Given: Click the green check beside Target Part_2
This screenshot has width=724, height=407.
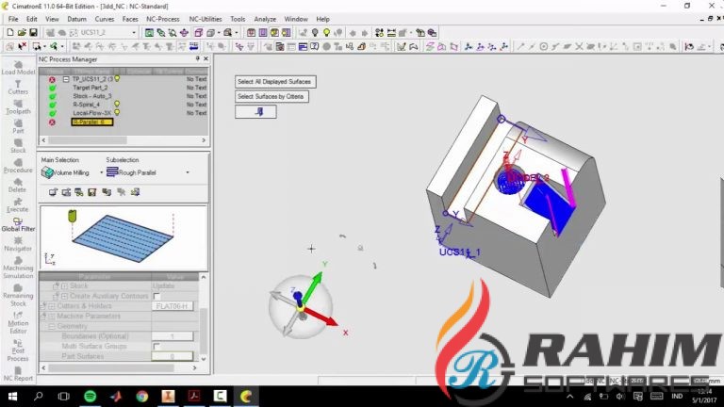Looking at the screenshot, I should tap(52, 88).
